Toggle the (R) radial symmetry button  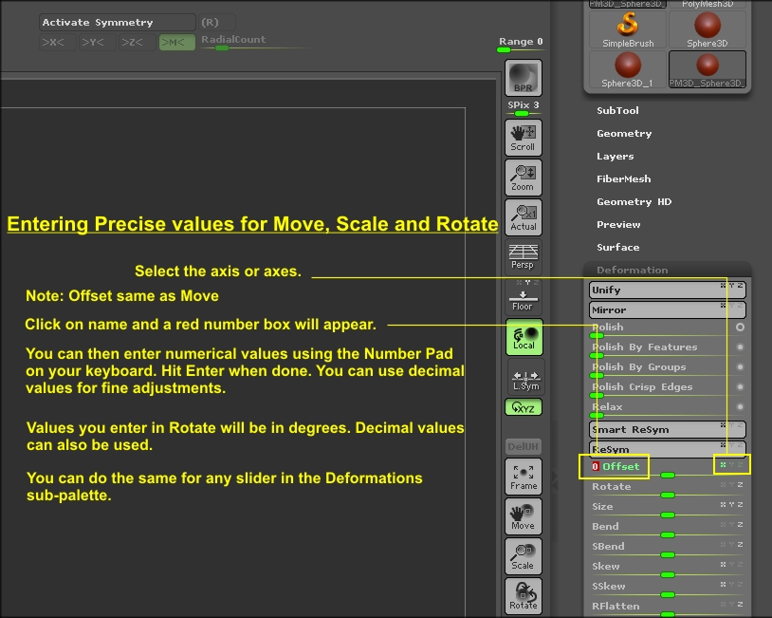tap(216, 22)
